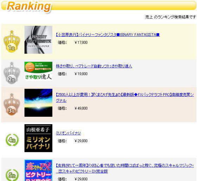
Task: Open the FXバックドラフトPRO product link
Action: click(x=125, y=98)
